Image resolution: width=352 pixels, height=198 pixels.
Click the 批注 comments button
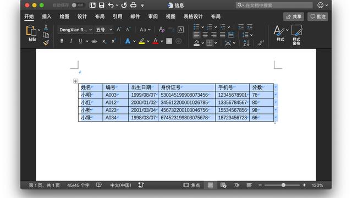(x=318, y=16)
